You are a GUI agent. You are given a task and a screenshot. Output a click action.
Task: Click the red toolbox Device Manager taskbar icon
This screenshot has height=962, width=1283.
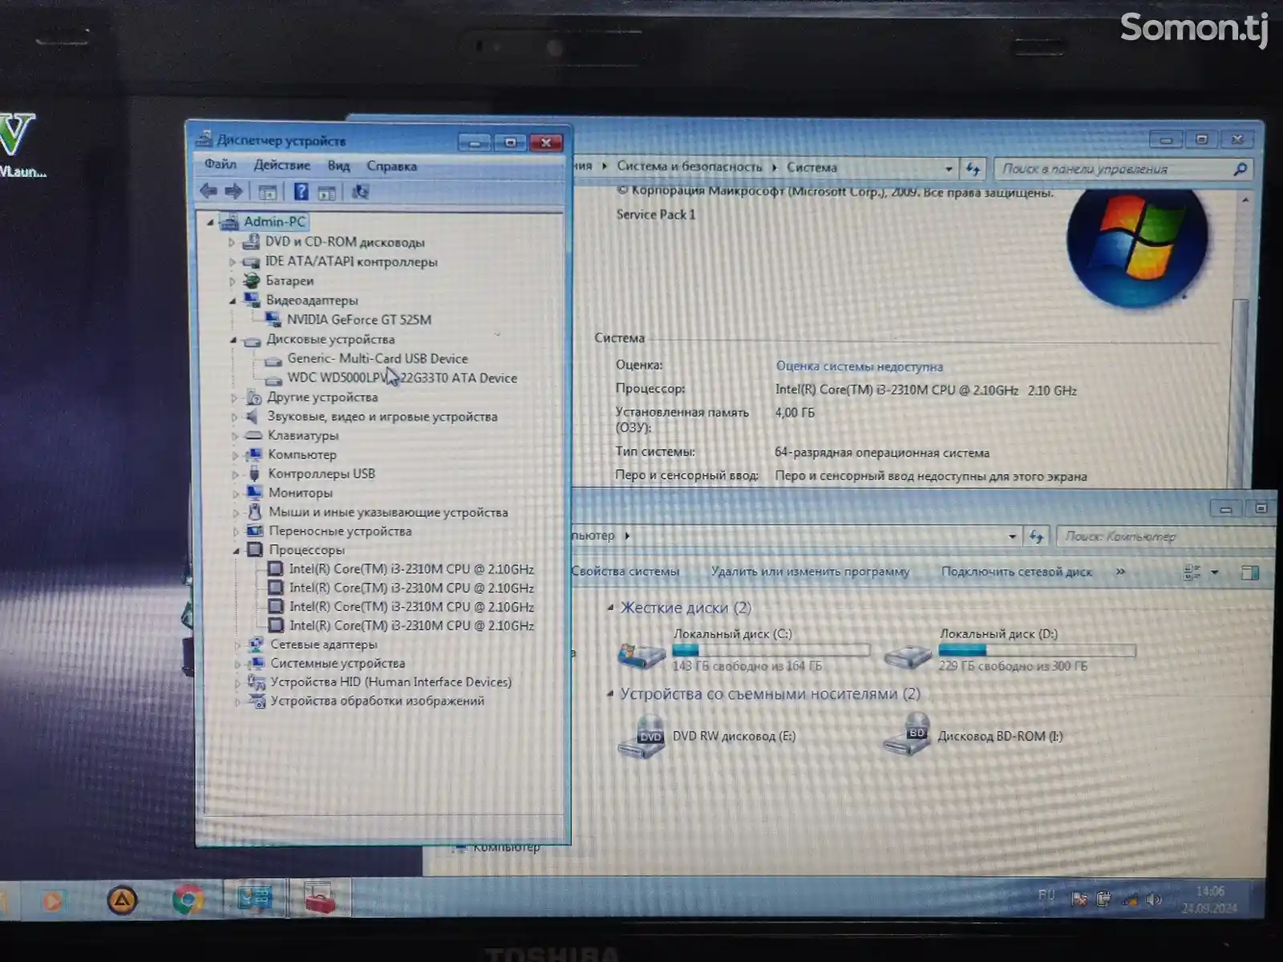point(321,899)
